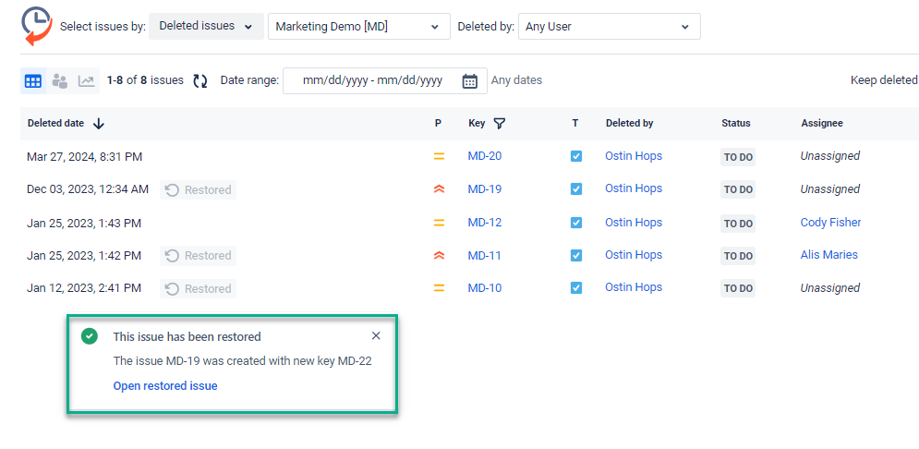Viewport: 919px width, 449px height.
Task: Show the chart statistics view icon
Action: coord(86,81)
